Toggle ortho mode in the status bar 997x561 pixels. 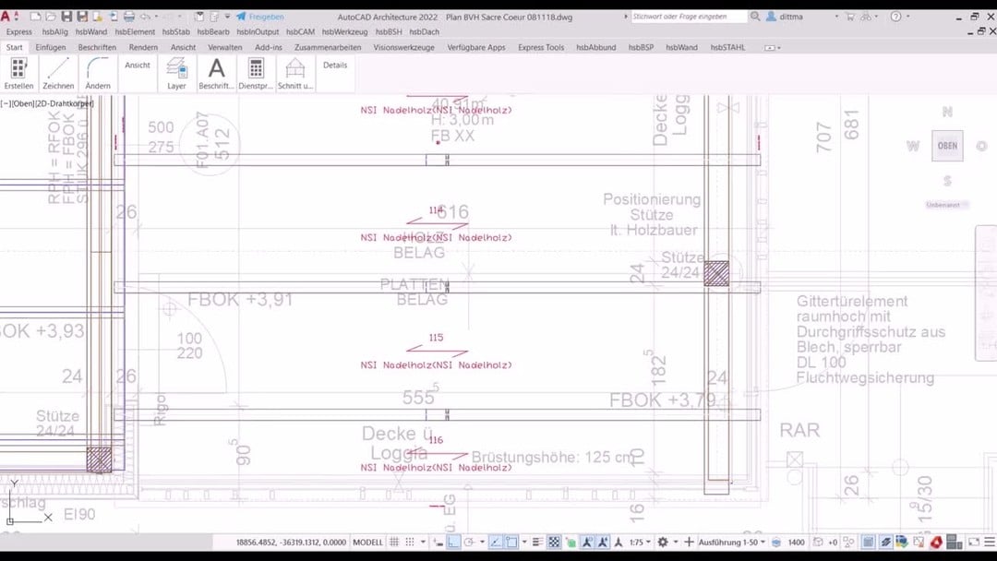[x=452, y=543]
